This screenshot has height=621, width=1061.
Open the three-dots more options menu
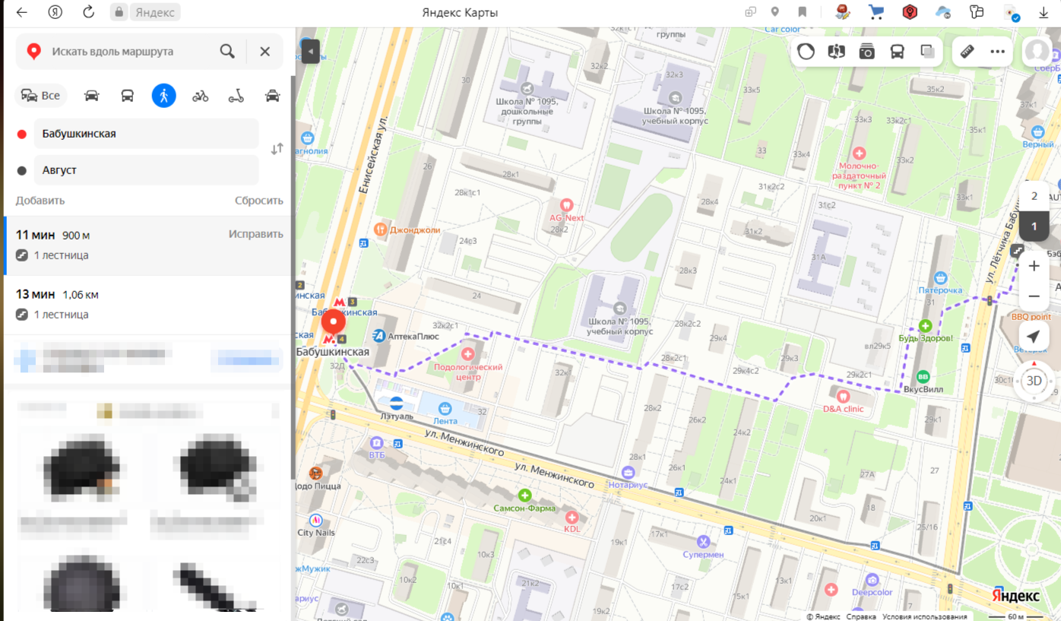(x=998, y=52)
